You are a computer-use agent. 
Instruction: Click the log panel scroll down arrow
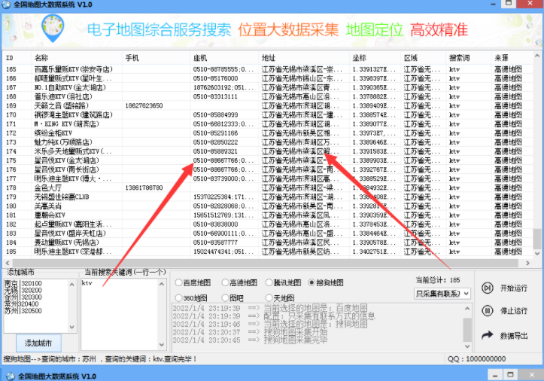tap(467, 346)
